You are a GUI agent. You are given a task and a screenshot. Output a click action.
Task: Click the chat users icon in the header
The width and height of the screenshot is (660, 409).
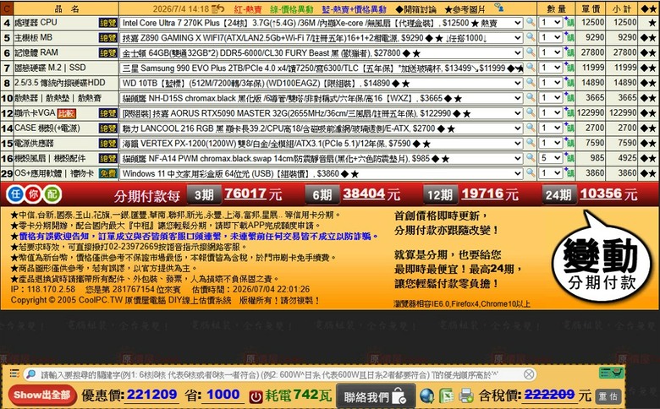tap(498, 7)
